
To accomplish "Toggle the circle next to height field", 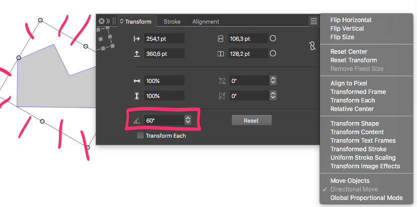I will click(273, 54).
